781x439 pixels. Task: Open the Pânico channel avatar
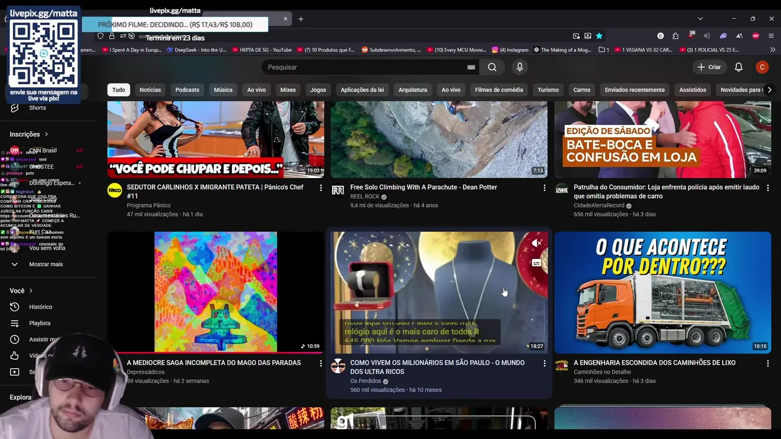coord(115,190)
